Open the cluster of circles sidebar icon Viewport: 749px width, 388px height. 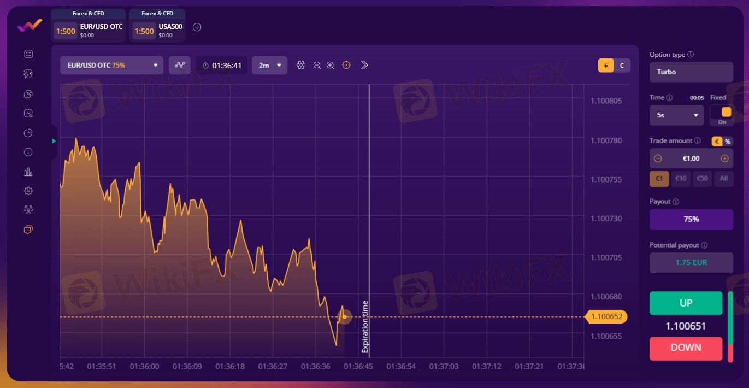click(x=28, y=210)
